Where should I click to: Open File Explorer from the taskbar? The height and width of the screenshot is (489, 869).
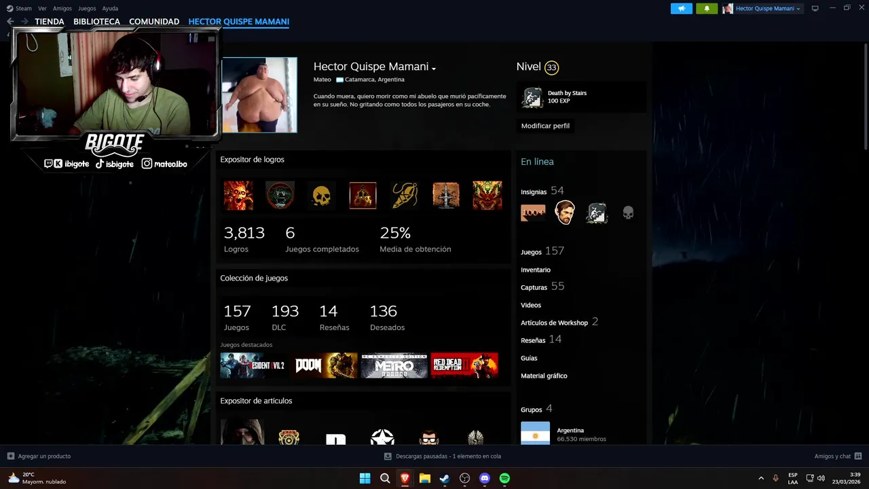click(425, 478)
